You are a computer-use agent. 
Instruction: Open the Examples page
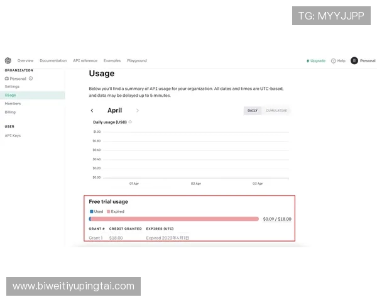point(112,60)
